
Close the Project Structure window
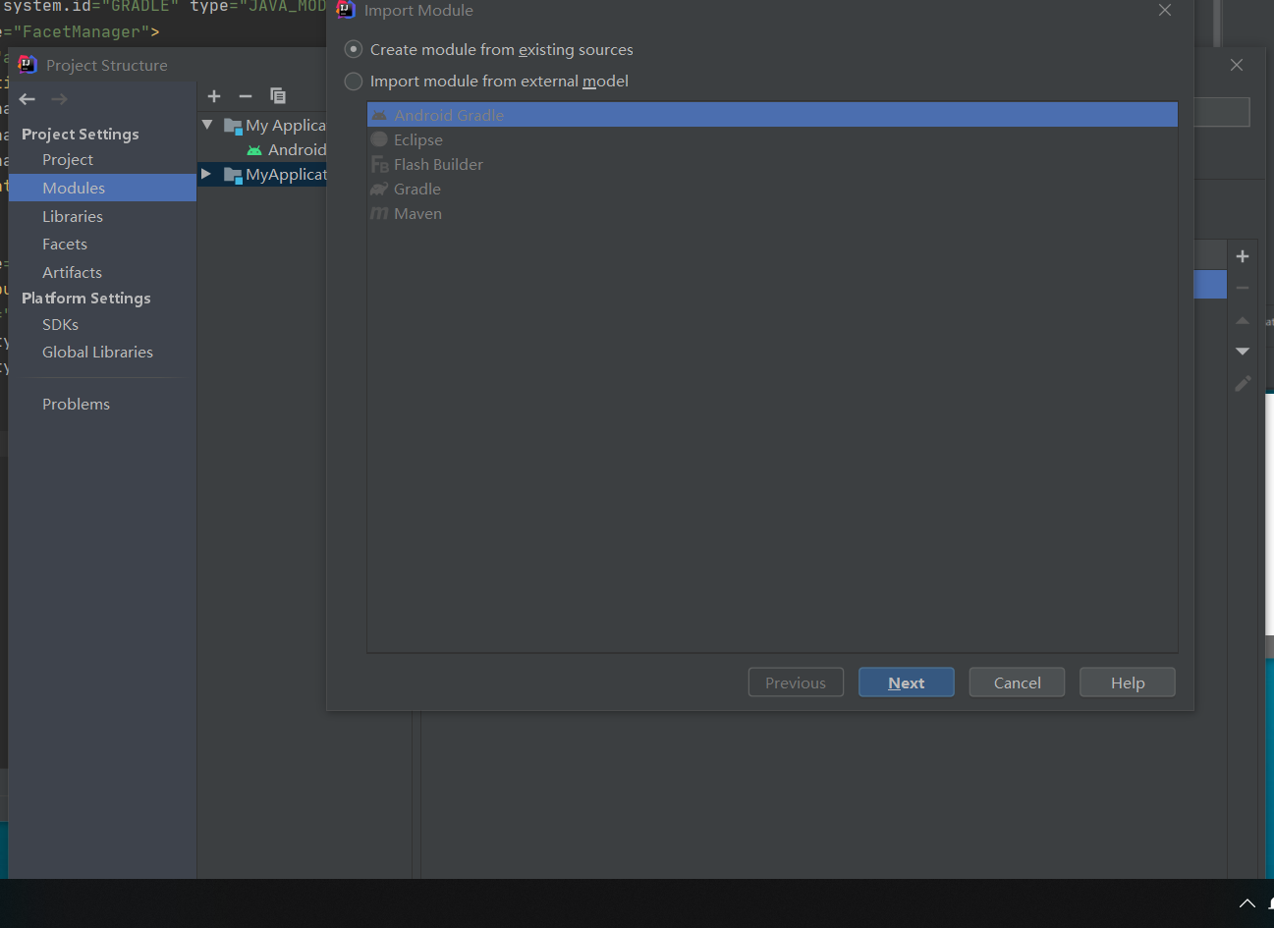tap(1237, 65)
